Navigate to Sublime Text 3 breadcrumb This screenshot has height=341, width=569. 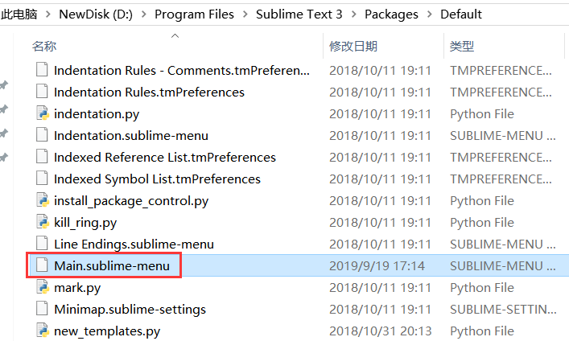[x=299, y=14]
